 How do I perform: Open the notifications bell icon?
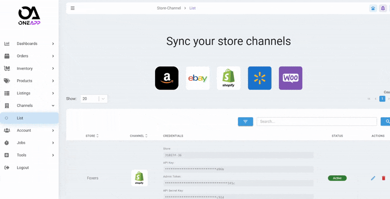pos(383,8)
